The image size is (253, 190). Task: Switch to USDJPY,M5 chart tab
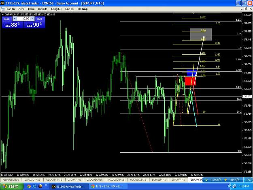(x=74, y=179)
